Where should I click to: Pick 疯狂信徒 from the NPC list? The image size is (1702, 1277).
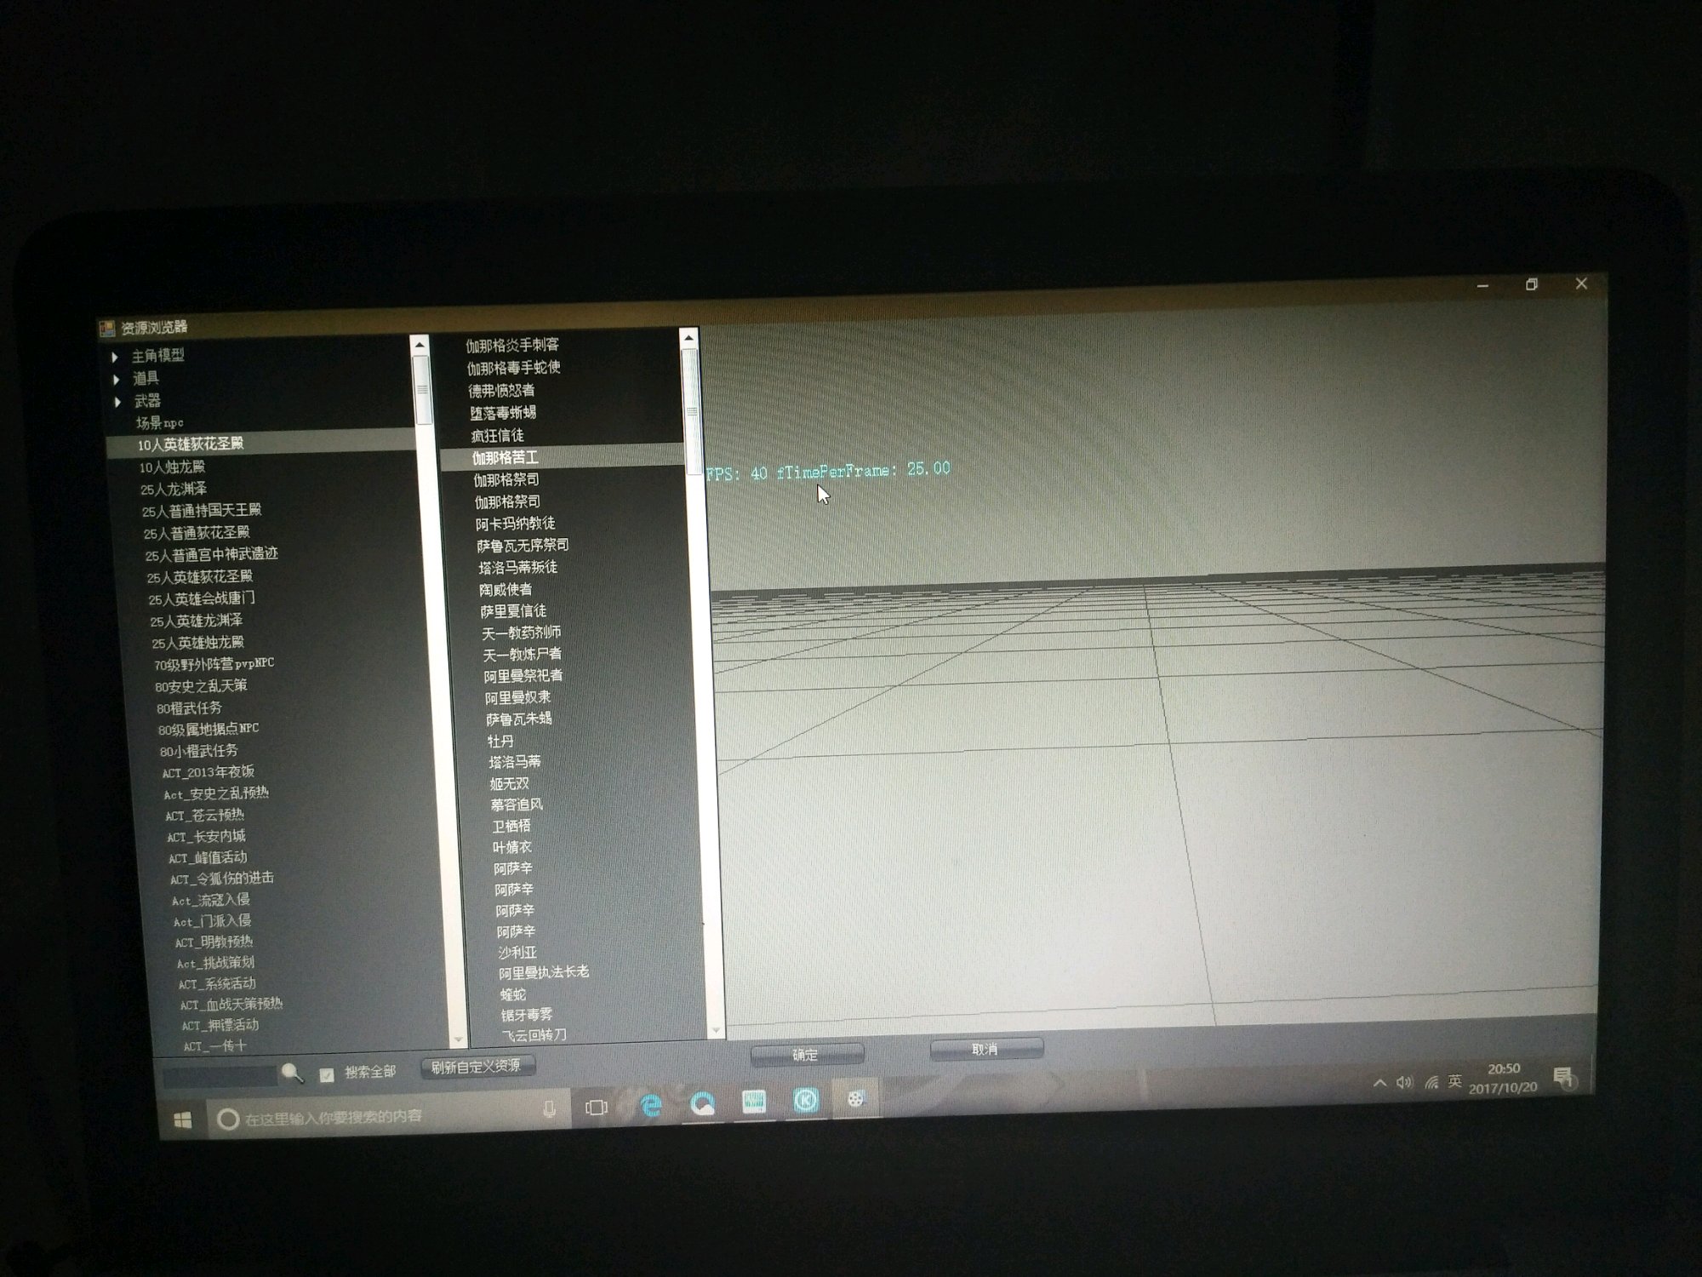click(x=498, y=436)
